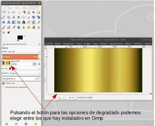The image size is (155, 126).
Task: Click the Desplazamiento value slider
Action: [x=20, y=79]
